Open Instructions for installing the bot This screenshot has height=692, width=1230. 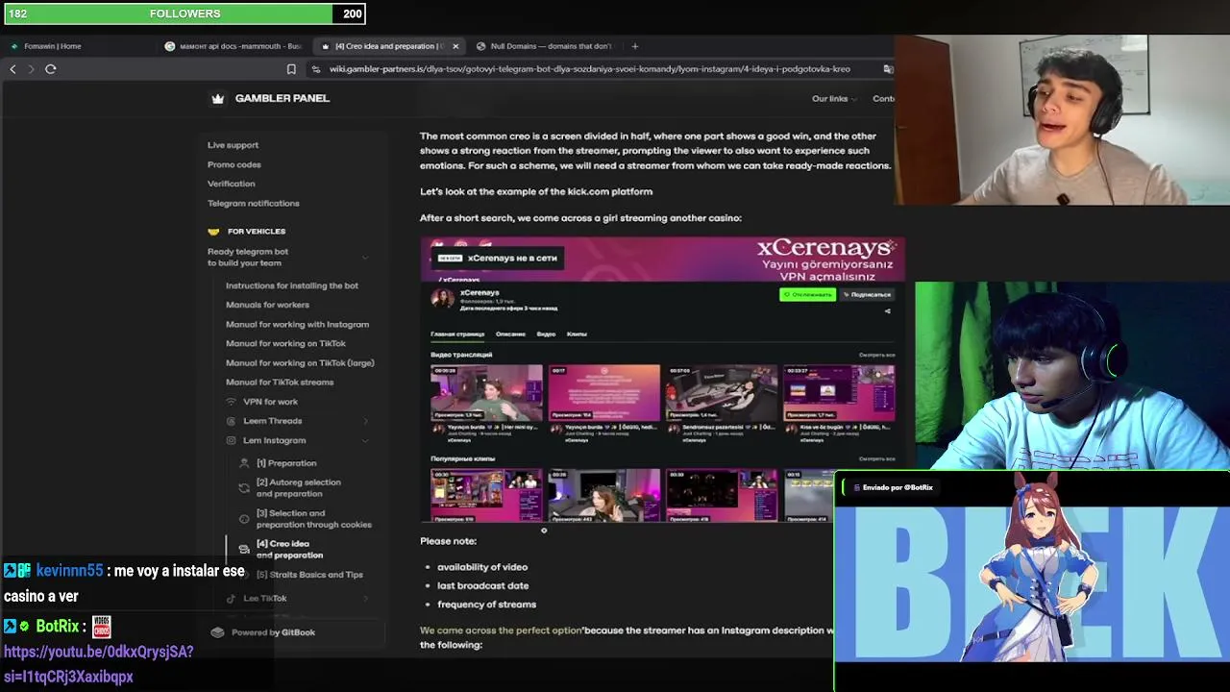coord(292,285)
